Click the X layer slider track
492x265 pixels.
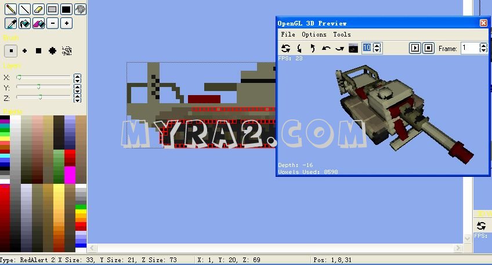[x=44, y=77]
